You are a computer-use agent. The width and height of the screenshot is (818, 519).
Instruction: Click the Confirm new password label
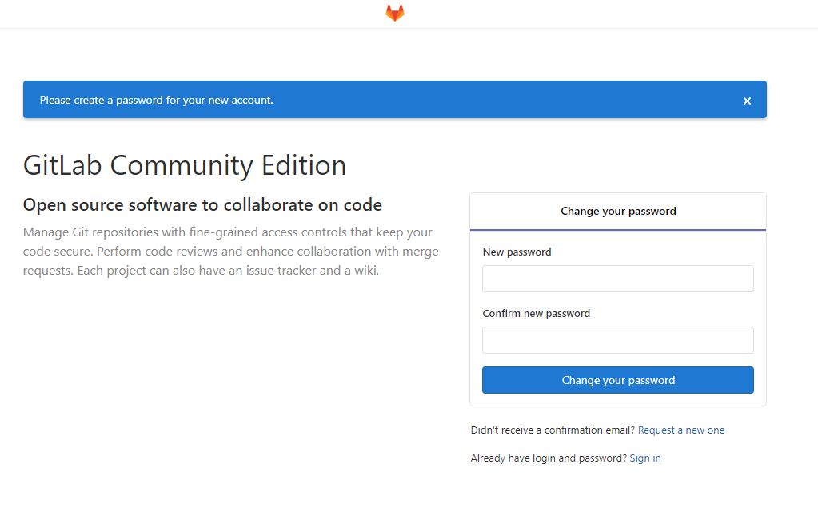tap(537, 314)
